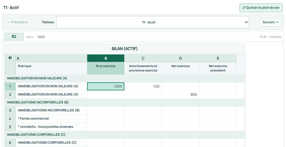Select column C header
This screenshot has height=147, width=286.
[143, 58]
